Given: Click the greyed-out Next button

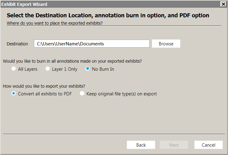Looking at the screenshot, I should pyautogui.click(x=174, y=145).
